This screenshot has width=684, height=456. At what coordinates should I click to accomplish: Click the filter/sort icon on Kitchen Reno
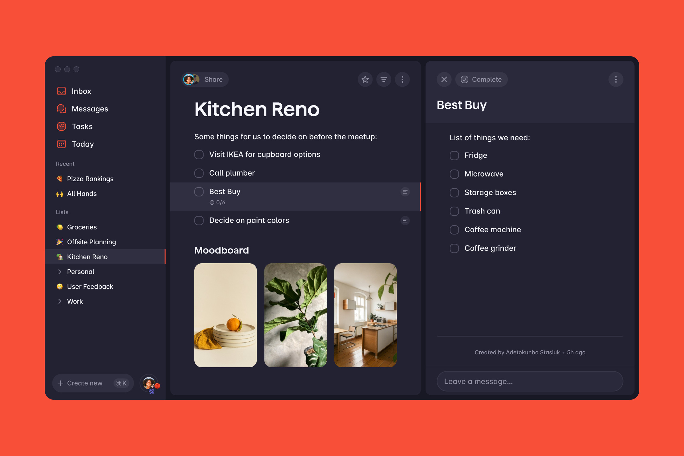(x=384, y=79)
